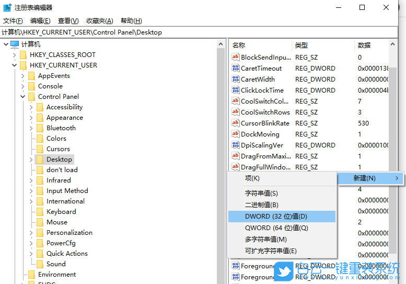Collapse the Control Panel node arrow
Viewport: 406px width, 284px height.
(x=23, y=97)
